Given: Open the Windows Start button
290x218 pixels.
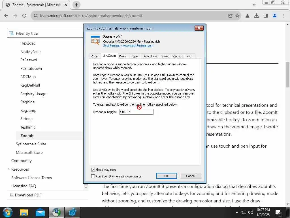Looking at the screenshot, I should [8, 212].
